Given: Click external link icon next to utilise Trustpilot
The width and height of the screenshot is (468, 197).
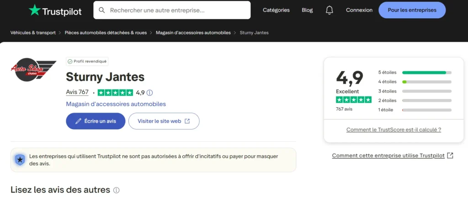Looking at the screenshot, I should pyautogui.click(x=450, y=156).
